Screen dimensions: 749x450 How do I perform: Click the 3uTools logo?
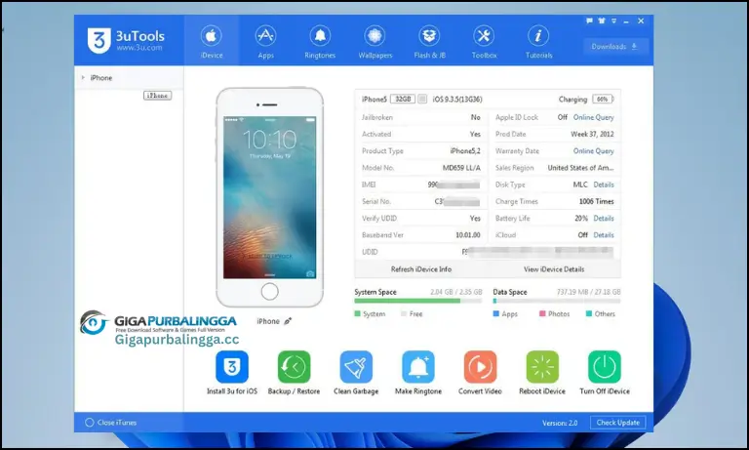[126, 40]
